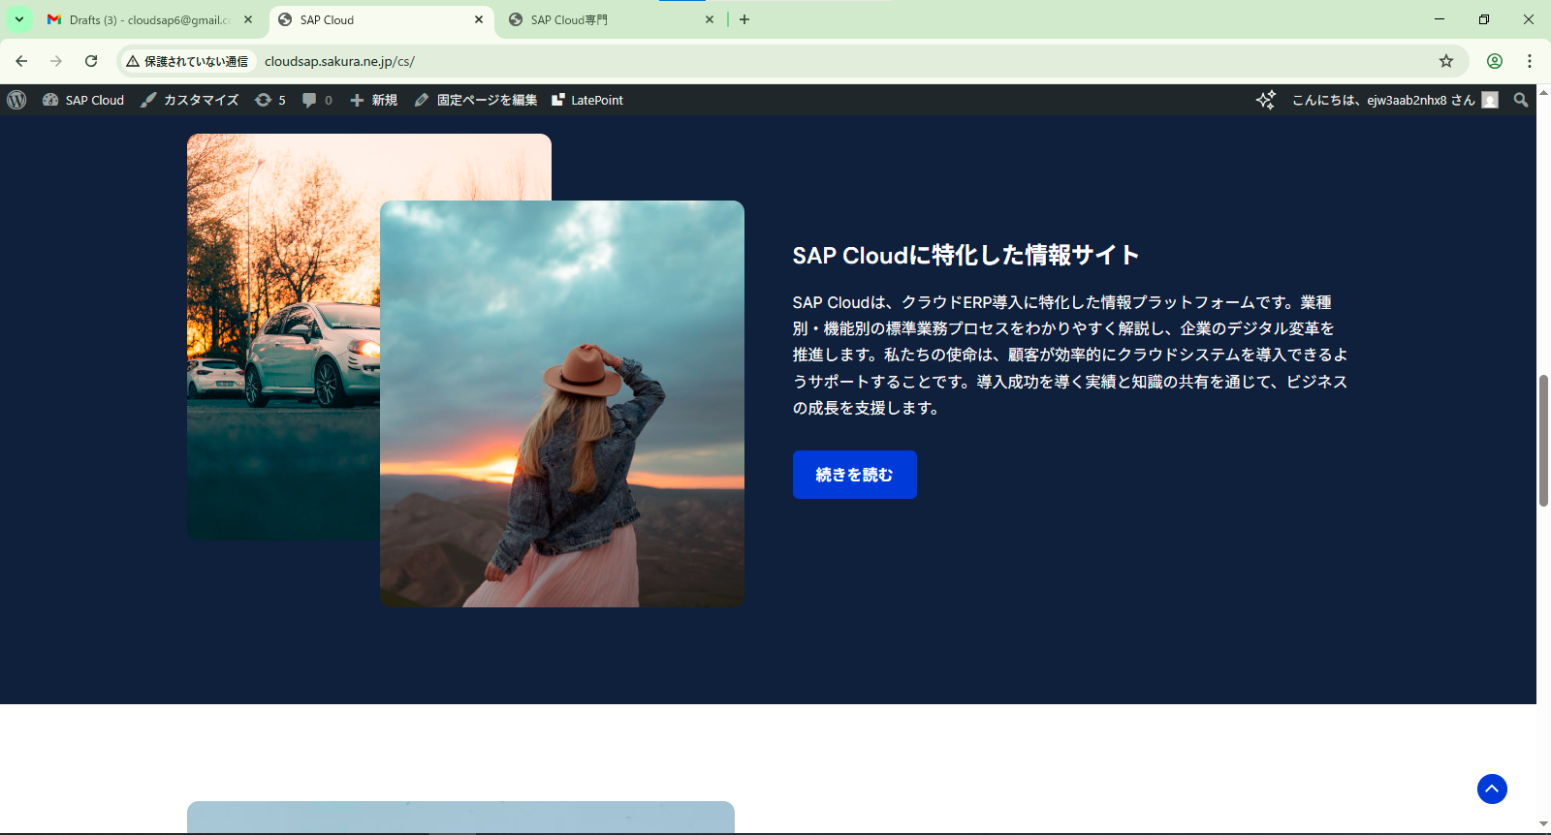Close the SAP Cloud専門 tab
Viewport: 1551px width, 835px height.
710,19
